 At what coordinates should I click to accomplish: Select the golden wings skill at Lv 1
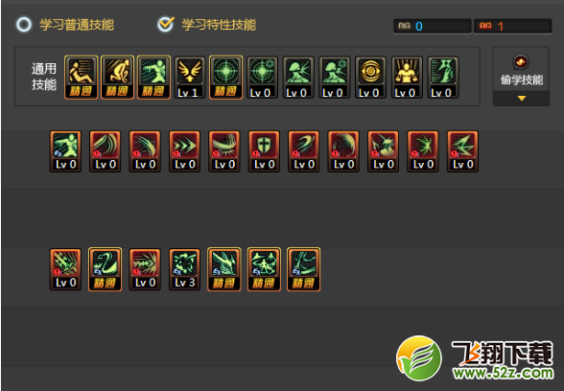click(x=190, y=78)
